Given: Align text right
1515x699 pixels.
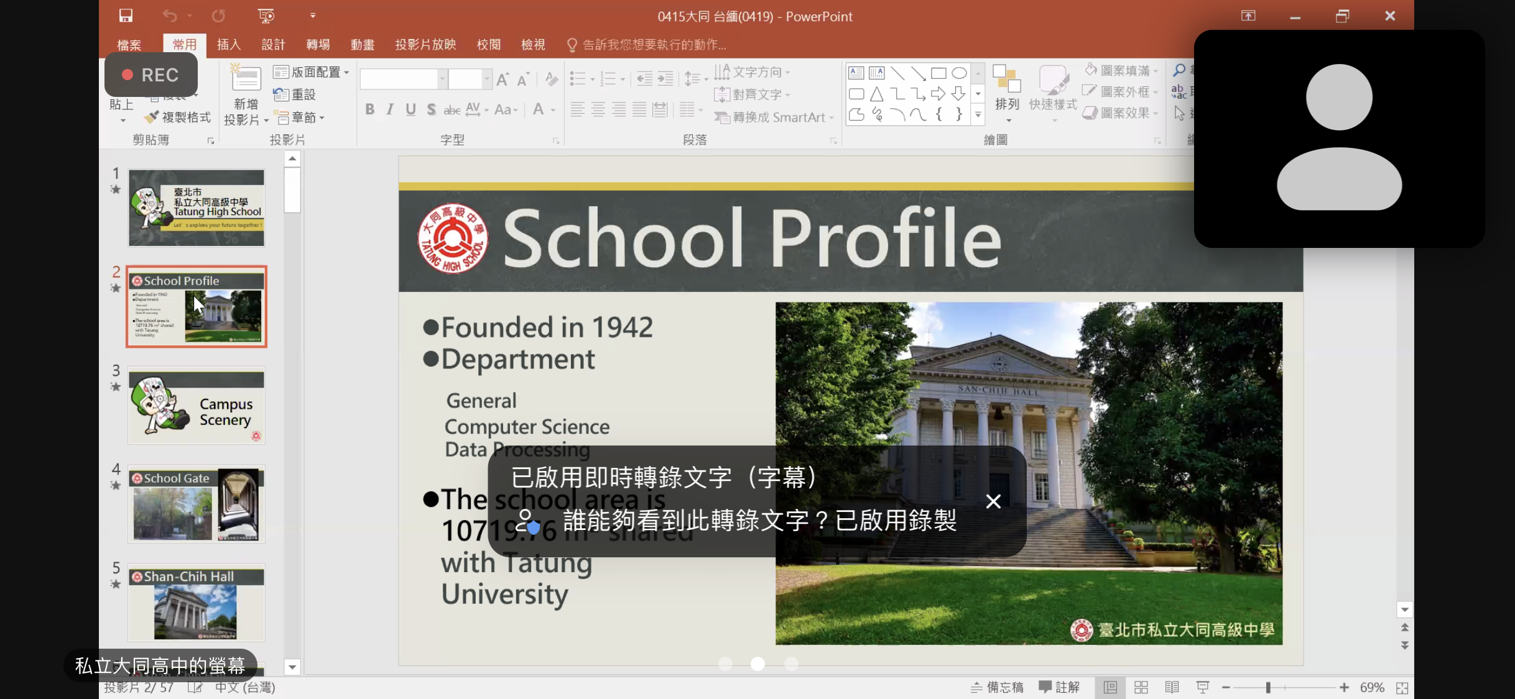Looking at the screenshot, I should (x=619, y=110).
